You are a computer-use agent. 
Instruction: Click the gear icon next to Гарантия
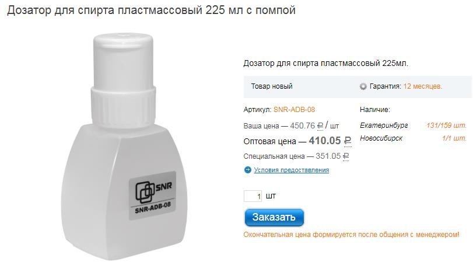pos(363,86)
